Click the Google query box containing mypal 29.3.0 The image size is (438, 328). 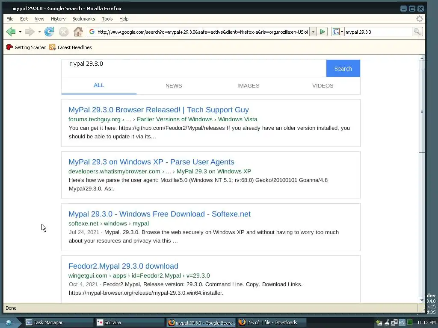point(194,68)
